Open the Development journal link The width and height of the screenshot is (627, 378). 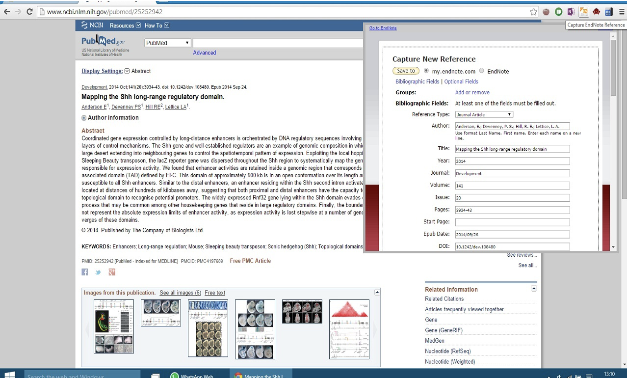tap(94, 87)
